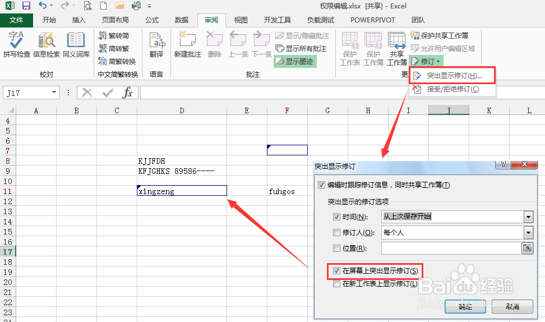Toggle 编辑时跟踪修订信息 checkbox
The image size is (545, 322).
321,185
